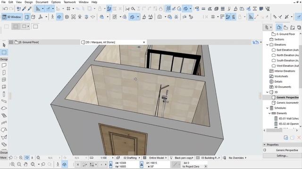Select the Slab tool in toolbox
Screen dimensions: 302x169
pyautogui.click(x=4, y=108)
